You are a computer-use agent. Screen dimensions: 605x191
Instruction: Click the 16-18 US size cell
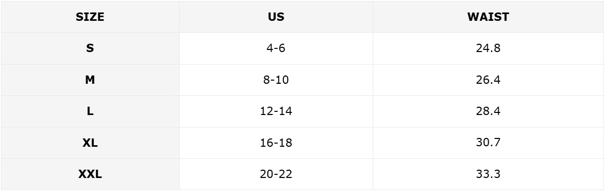pos(276,143)
